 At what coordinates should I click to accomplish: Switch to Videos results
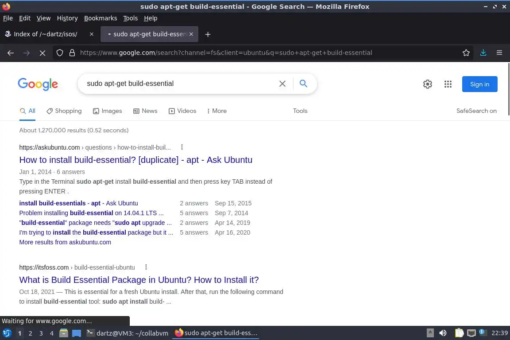click(182, 111)
